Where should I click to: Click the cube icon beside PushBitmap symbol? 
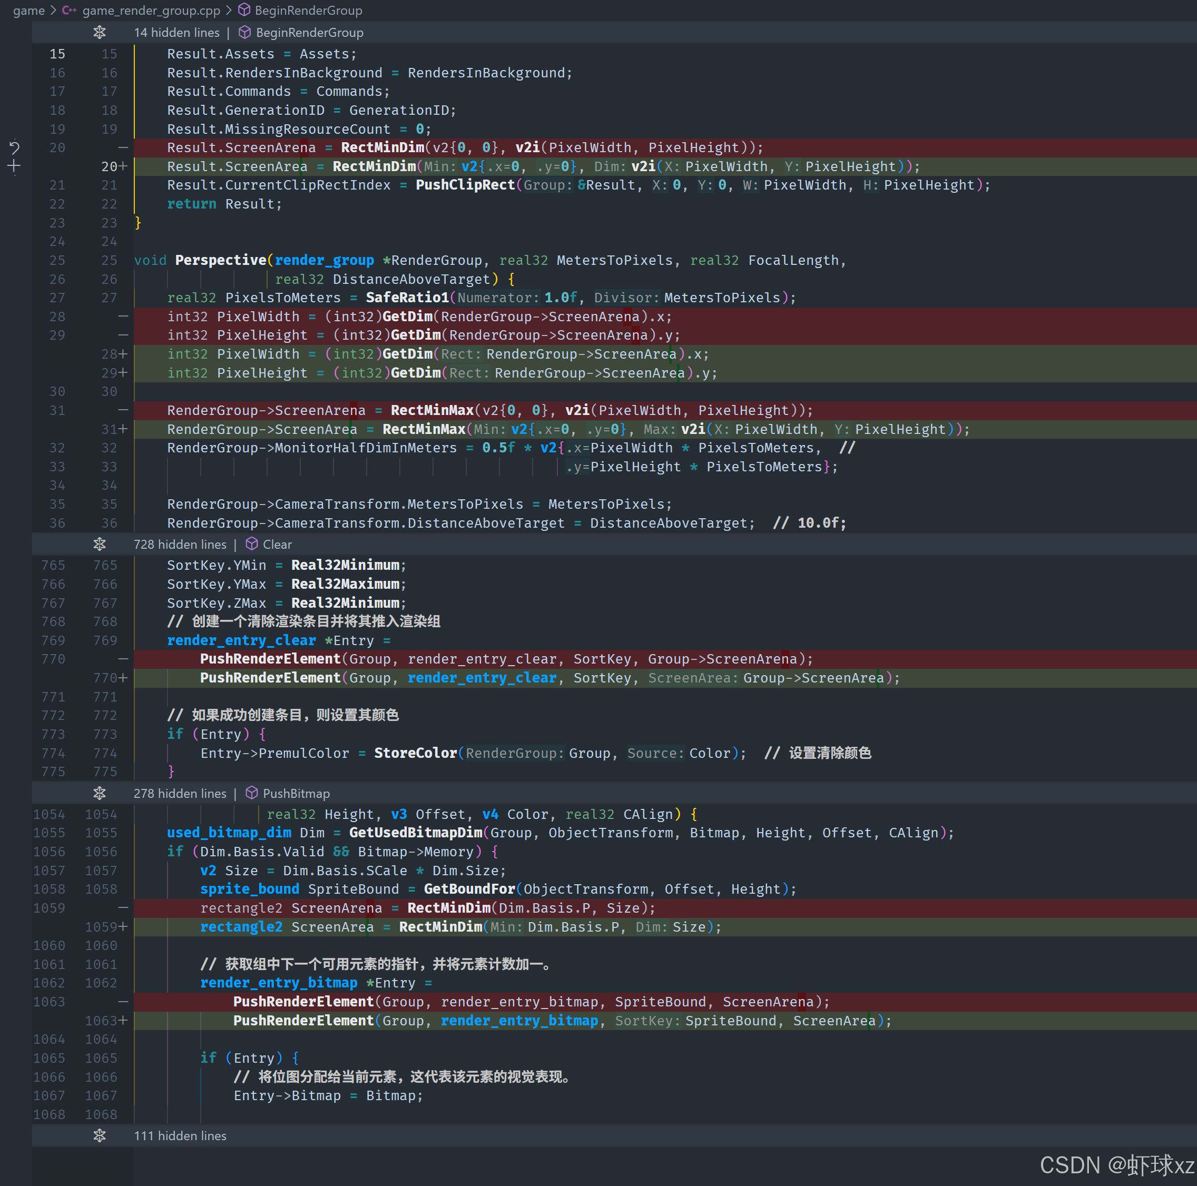click(x=251, y=793)
